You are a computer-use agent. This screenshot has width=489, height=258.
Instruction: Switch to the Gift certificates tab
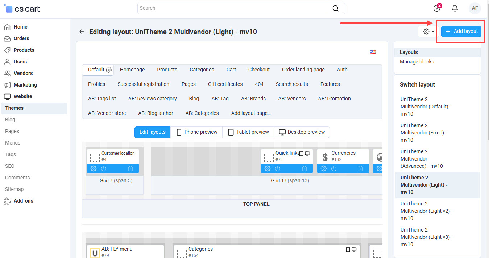pyautogui.click(x=225, y=84)
